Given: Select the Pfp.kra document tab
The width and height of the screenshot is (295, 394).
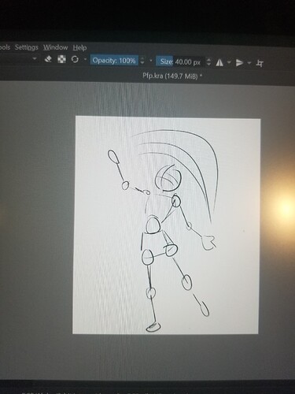Looking at the screenshot, I should tap(173, 76).
